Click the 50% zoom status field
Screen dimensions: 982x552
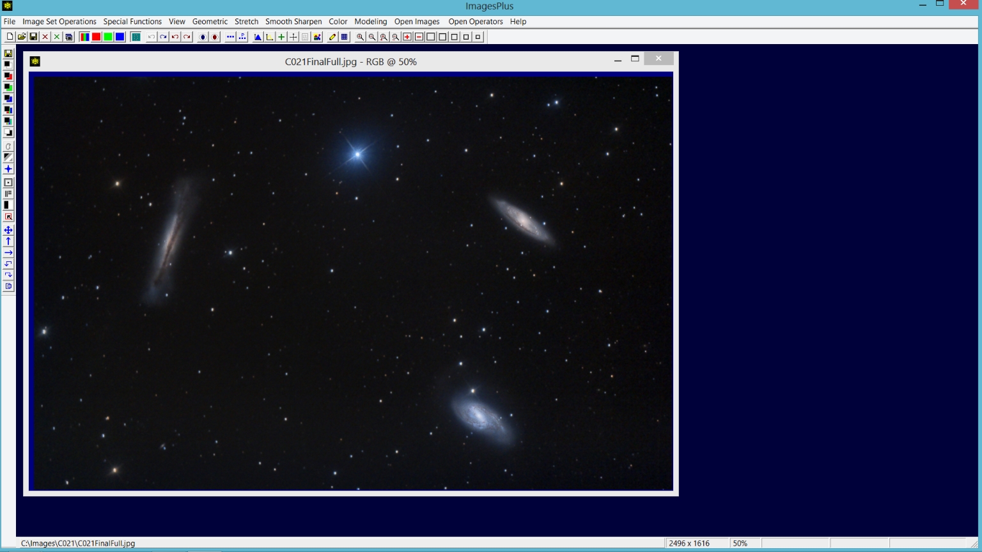(745, 543)
